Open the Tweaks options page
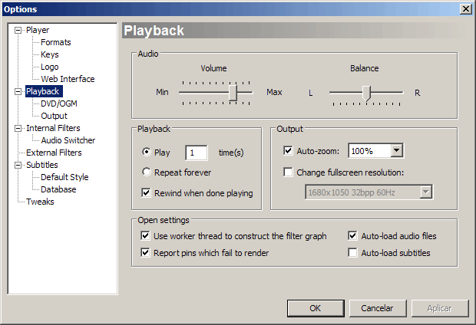Screen dimensions: 476x325 tap(40, 202)
